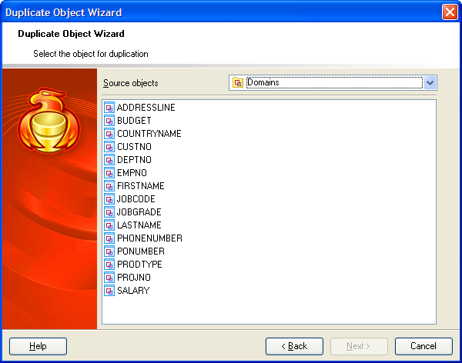This screenshot has height=363, width=462.
Task: Select the SALARY domain
Action: click(x=133, y=291)
